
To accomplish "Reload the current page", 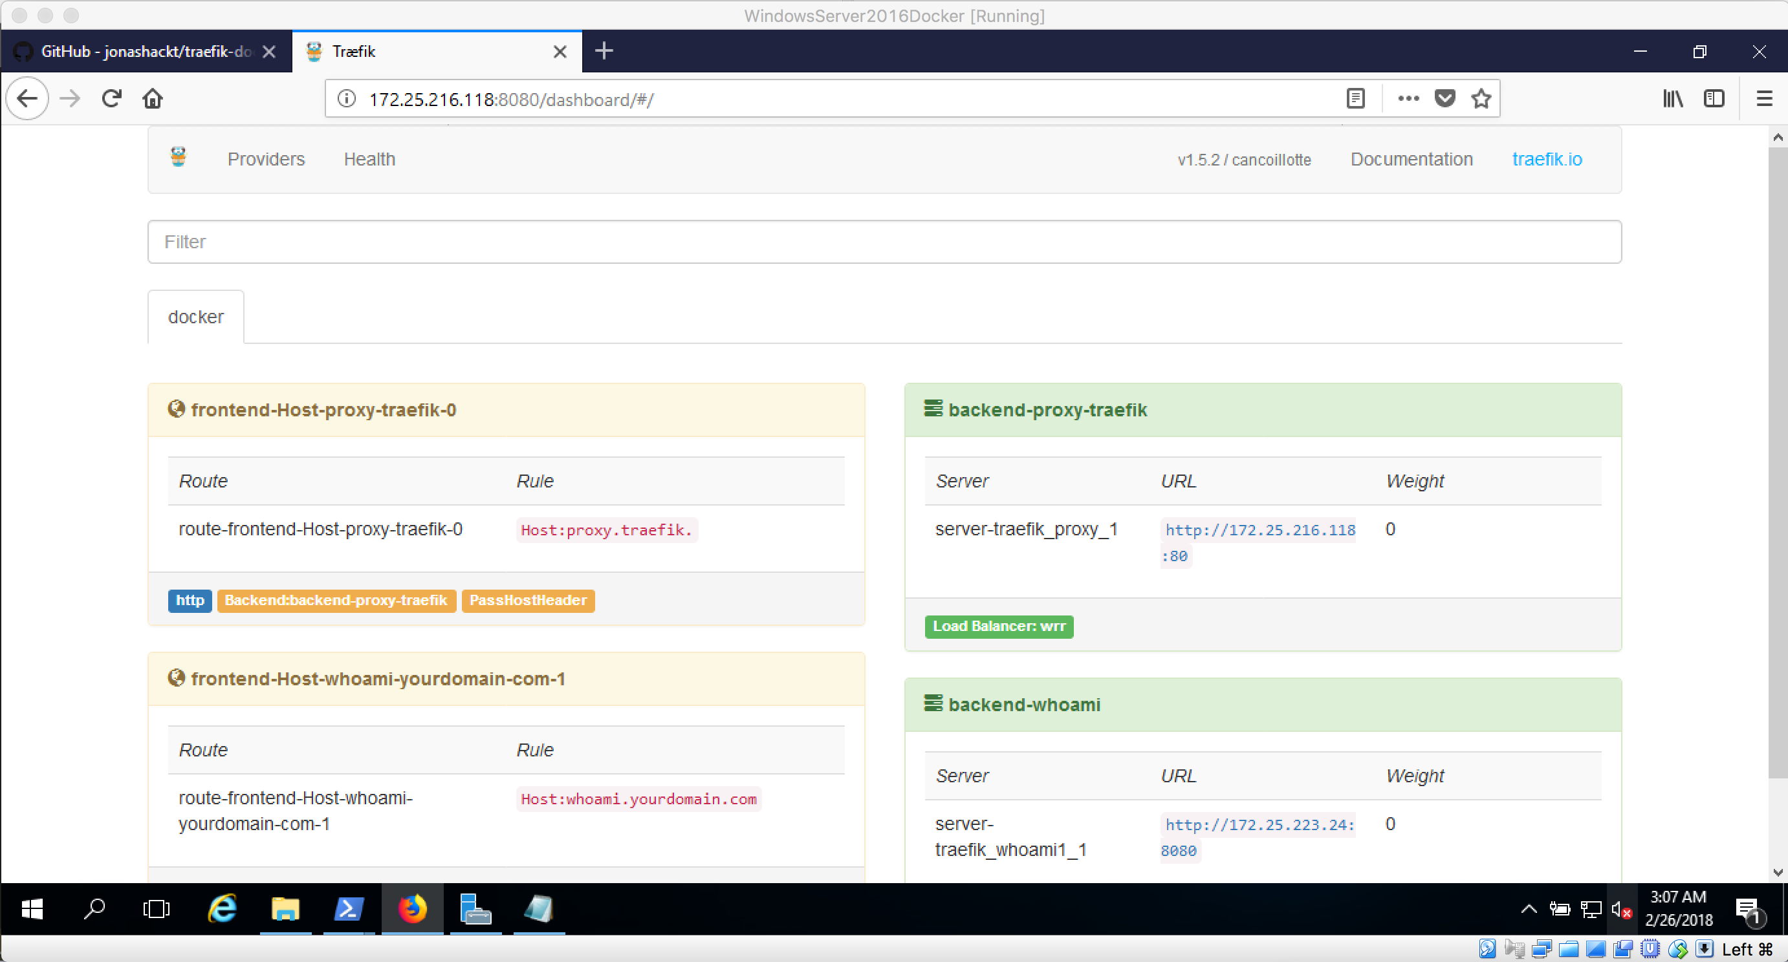I will click(112, 99).
